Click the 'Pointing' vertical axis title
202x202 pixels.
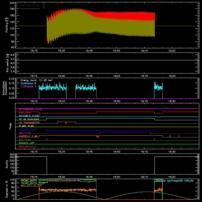pyautogui.click(x=7, y=25)
